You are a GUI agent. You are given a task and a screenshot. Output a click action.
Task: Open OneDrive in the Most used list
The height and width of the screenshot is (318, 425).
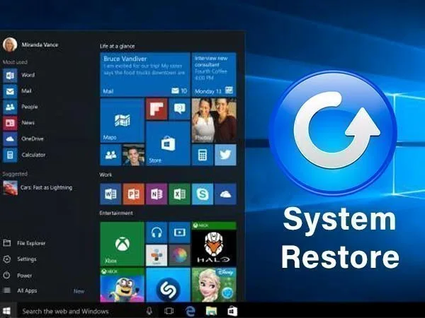coord(23,139)
